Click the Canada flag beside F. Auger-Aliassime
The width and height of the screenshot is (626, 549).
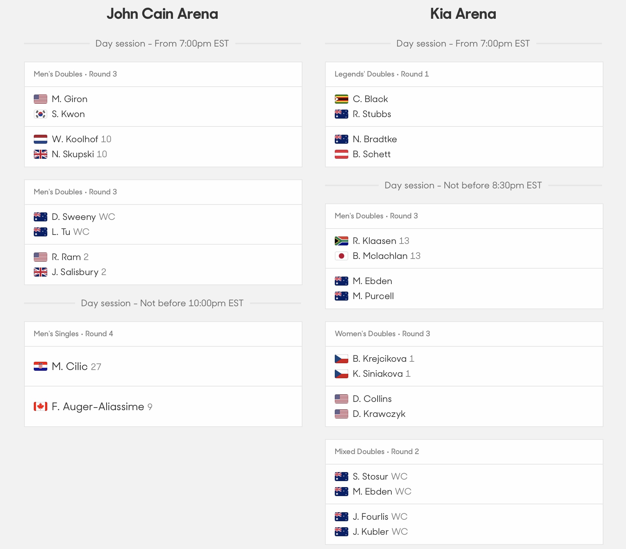click(41, 406)
